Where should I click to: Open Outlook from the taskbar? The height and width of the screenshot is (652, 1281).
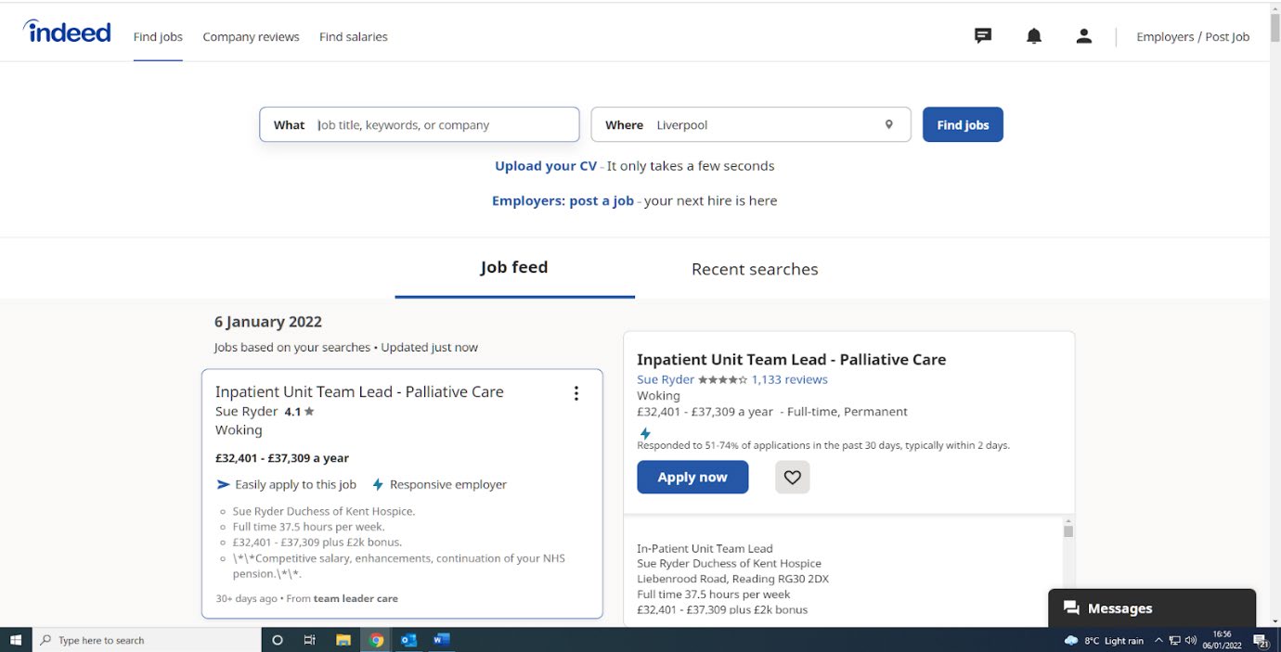click(x=408, y=640)
